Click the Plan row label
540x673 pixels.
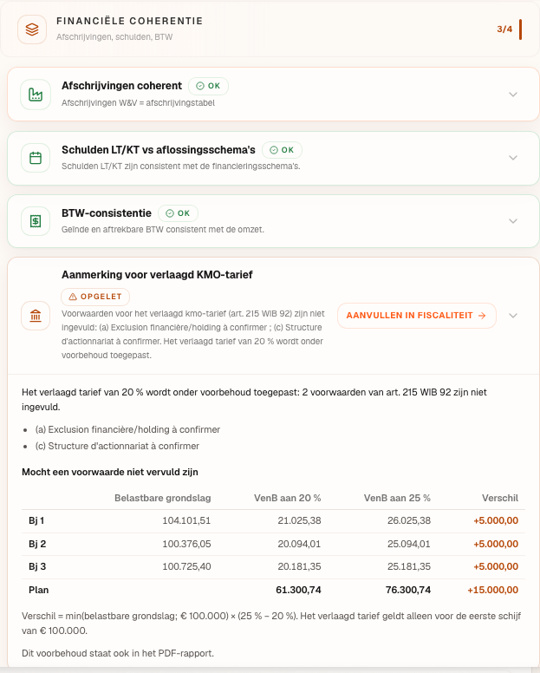pos(39,590)
